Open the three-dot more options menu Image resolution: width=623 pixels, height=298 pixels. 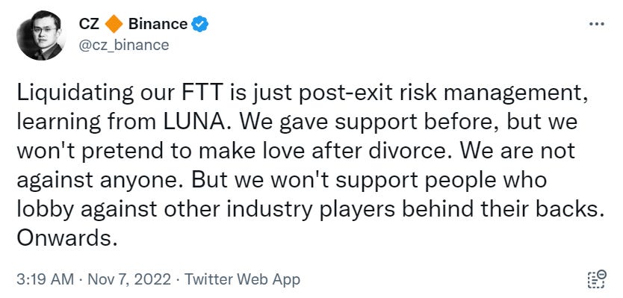pos(596,24)
